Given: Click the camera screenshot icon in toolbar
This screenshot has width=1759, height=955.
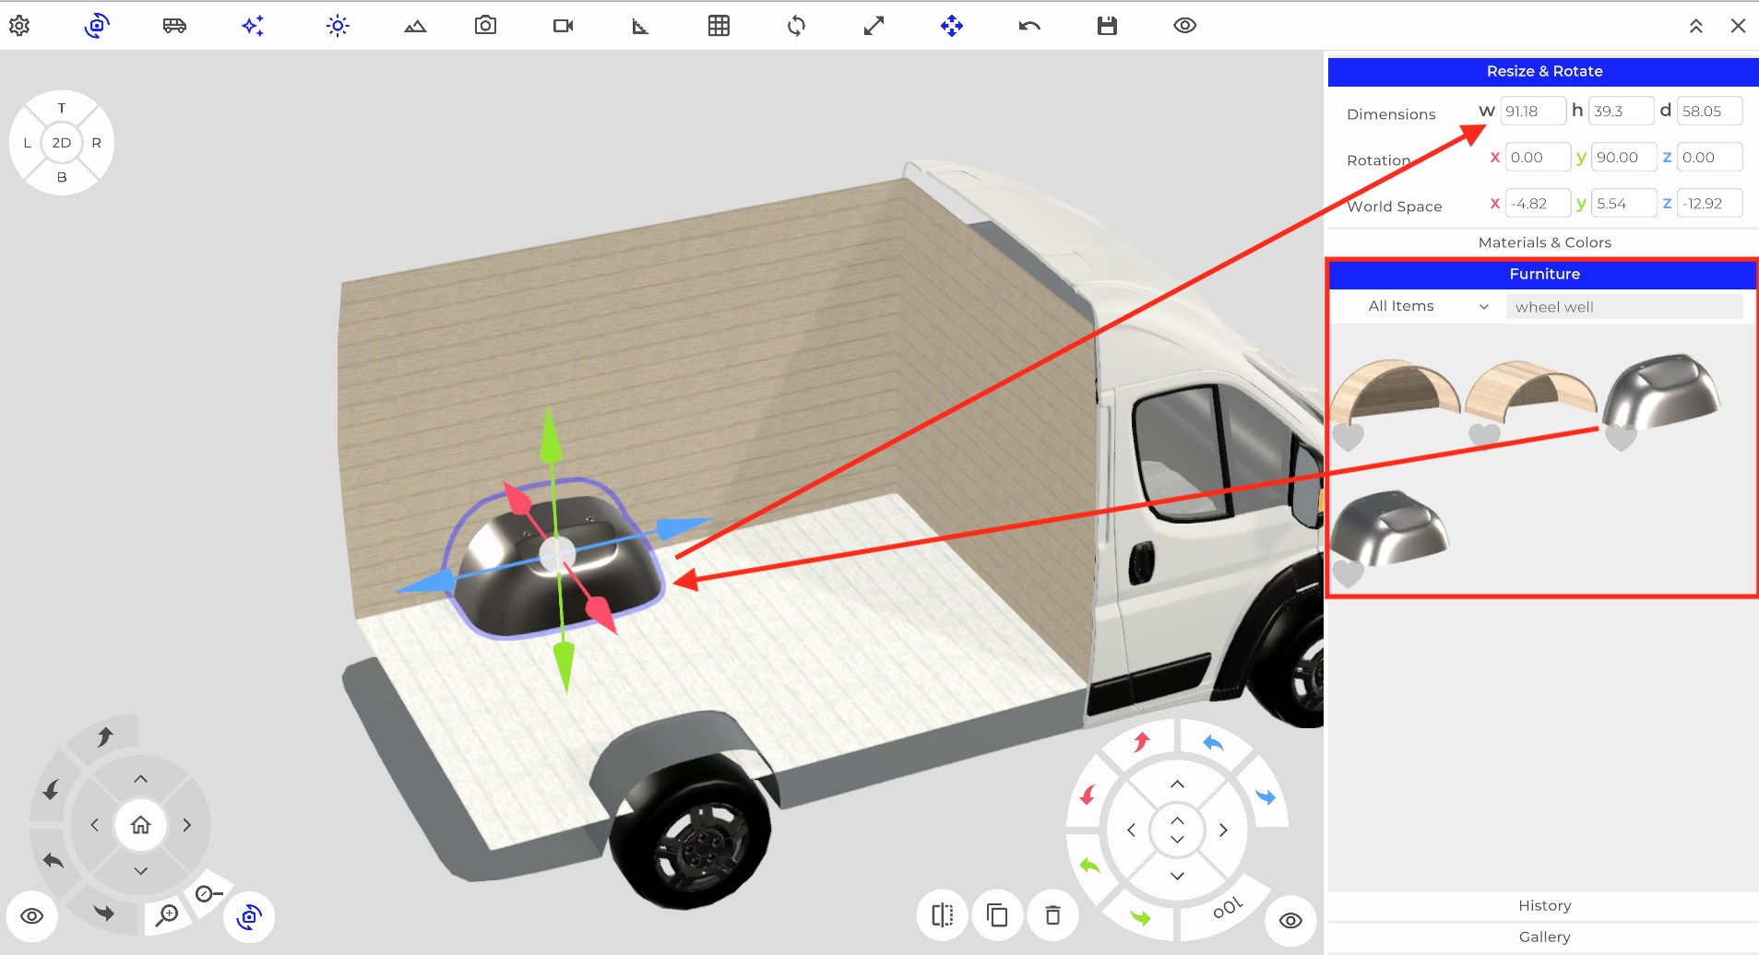Looking at the screenshot, I should 485,26.
